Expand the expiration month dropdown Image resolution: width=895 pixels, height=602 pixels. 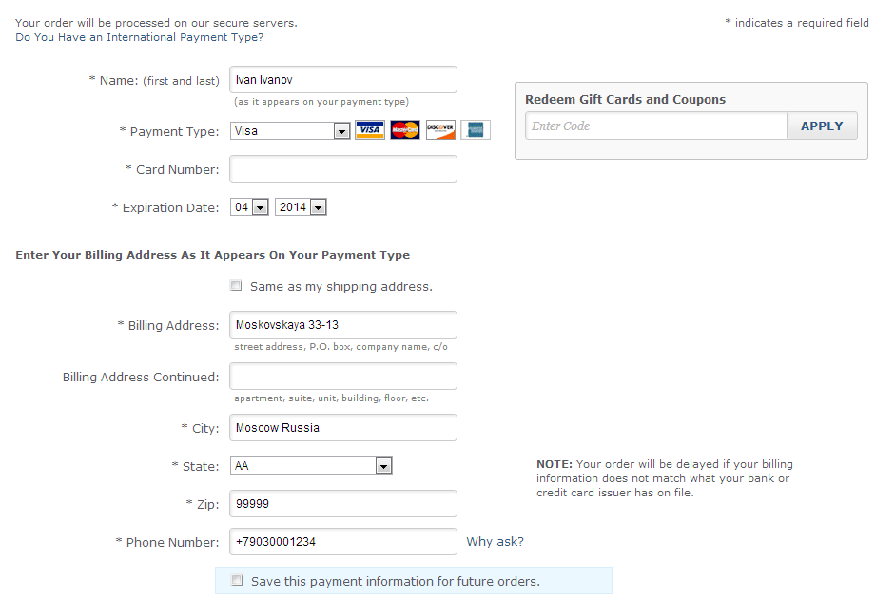[249, 207]
